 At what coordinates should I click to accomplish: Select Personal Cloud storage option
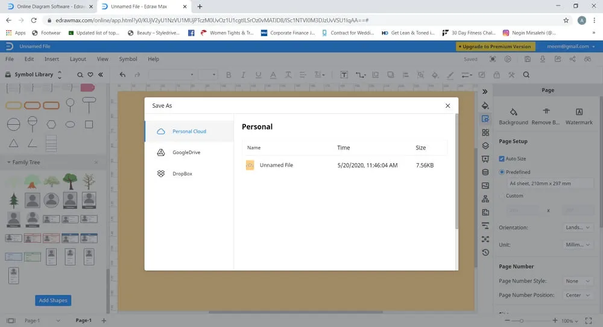(x=189, y=131)
